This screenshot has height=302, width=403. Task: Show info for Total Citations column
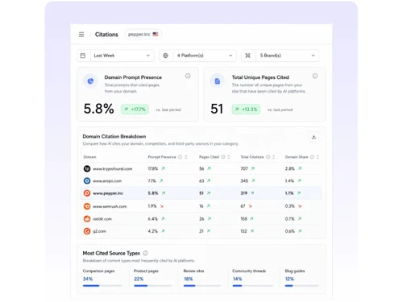[x=268, y=157]
